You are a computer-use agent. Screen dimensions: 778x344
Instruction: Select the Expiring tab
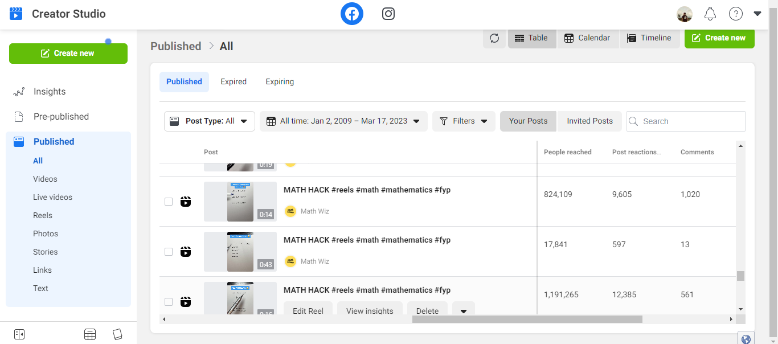point(280,82)
